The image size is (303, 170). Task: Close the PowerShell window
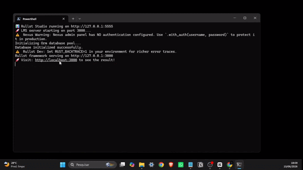click(x=255, y=18)
